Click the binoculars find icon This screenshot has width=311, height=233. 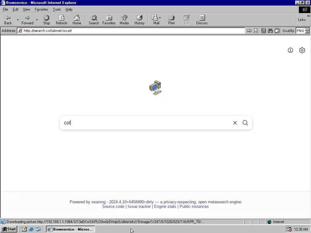270,31
